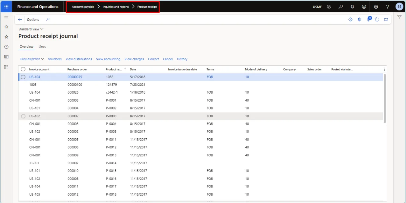
Task: Click US-104 invoice account link in selected row
Action: 35,77
